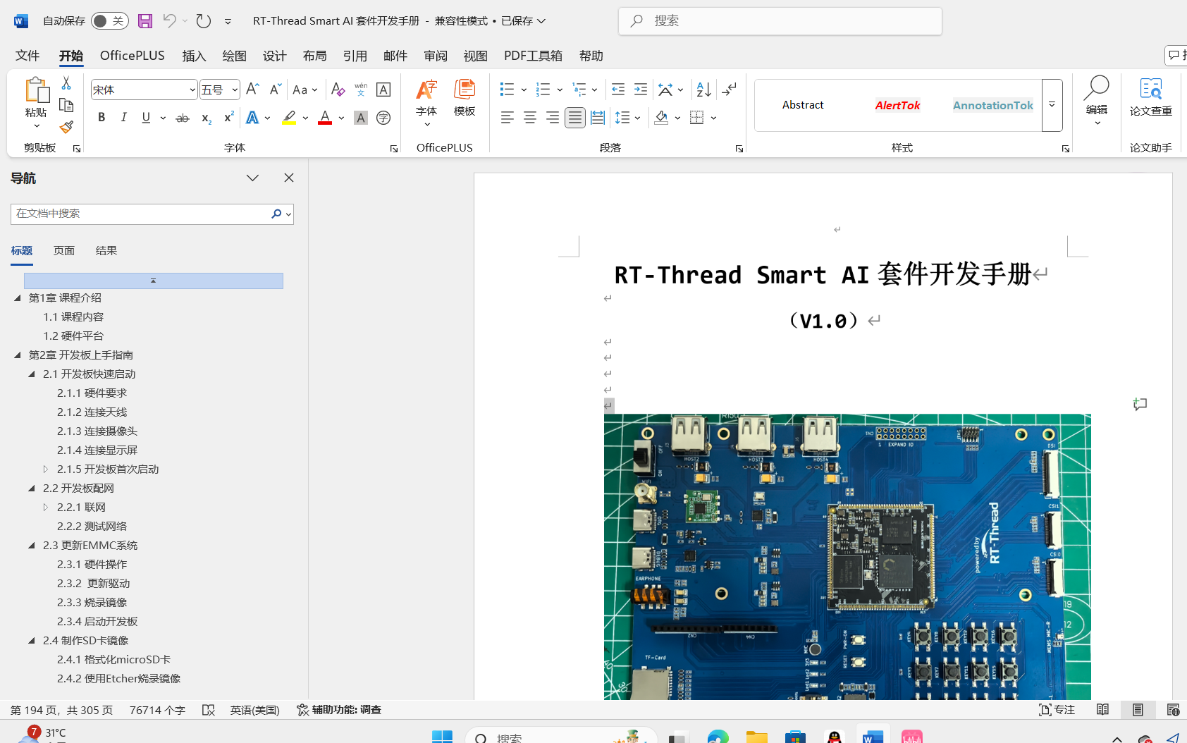Screen dimensions: 1187x743
Task: Increase paragraph indent
Action: (x=641, y=90)
